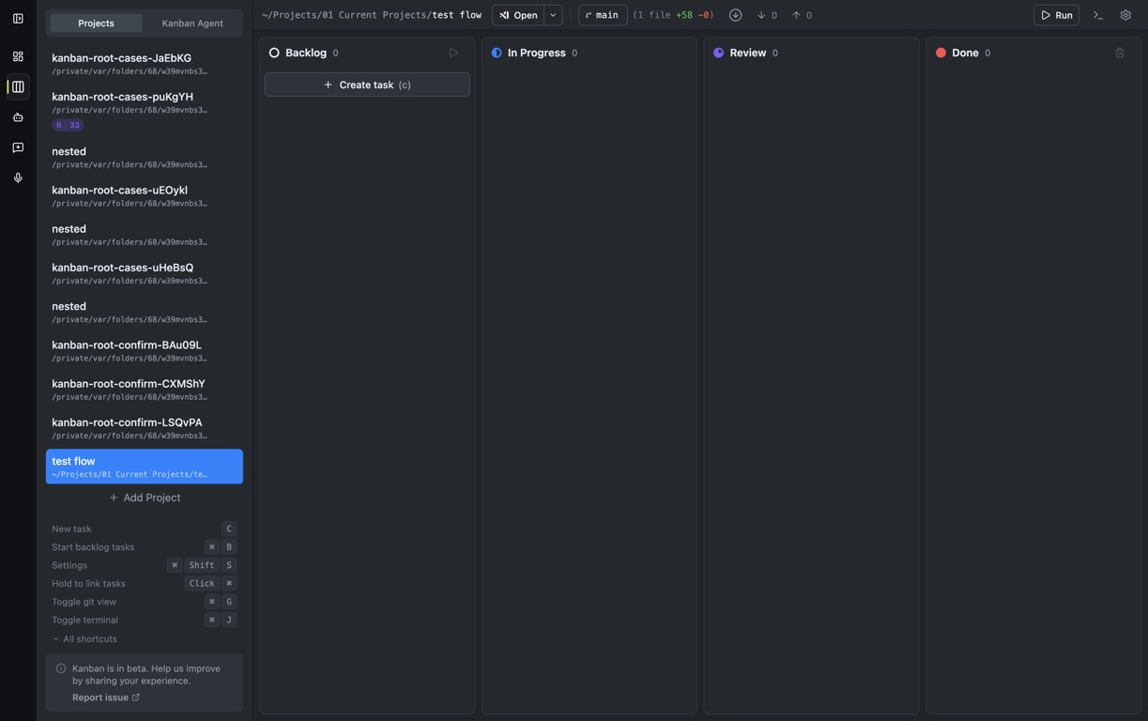Open board settings gear icon
Screen dimensions: 1148x721
click(x=1125, y=15)
